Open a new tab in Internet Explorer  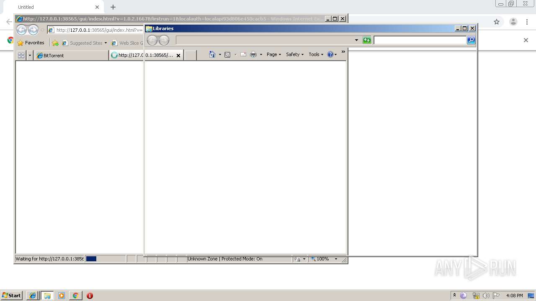click(191, 55)
